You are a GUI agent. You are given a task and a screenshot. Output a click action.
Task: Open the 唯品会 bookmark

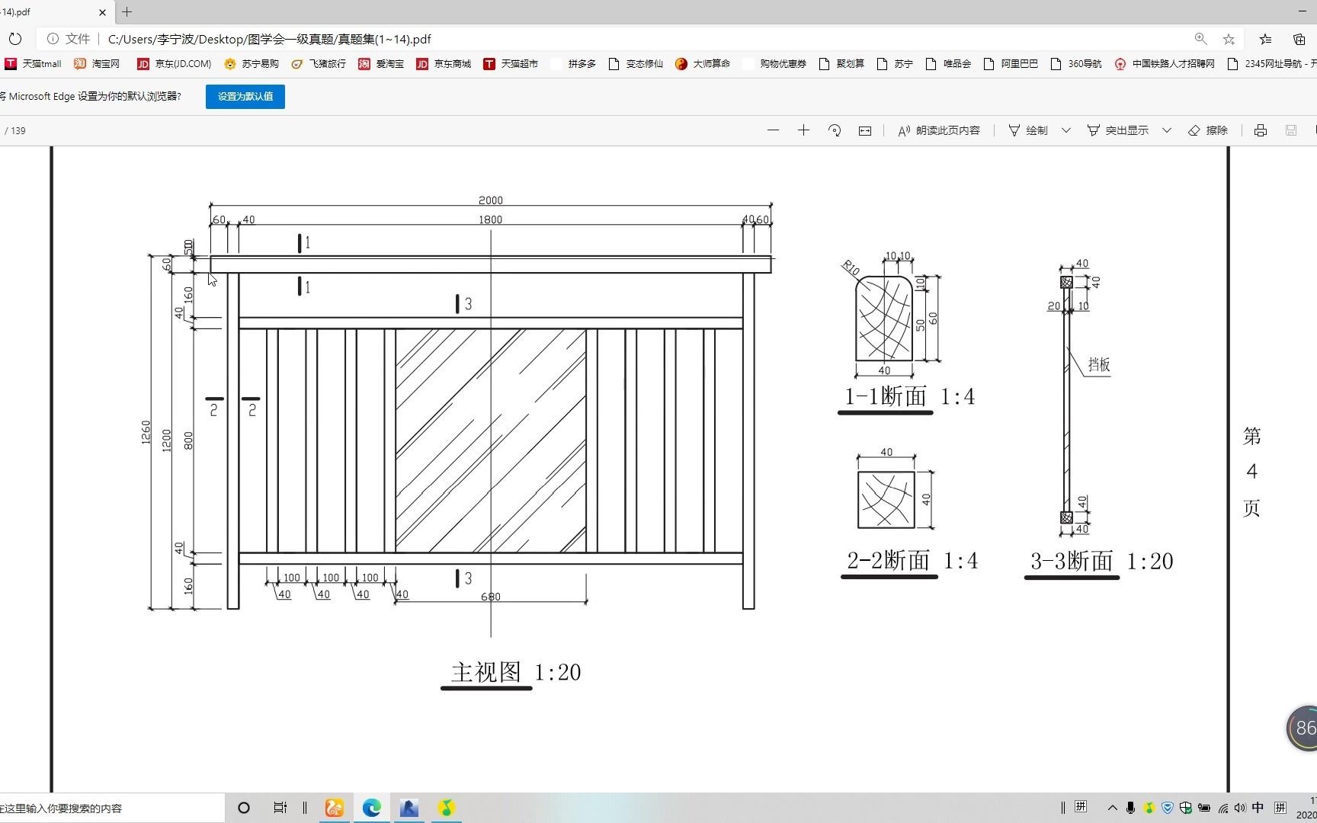click(x=948, y=64)
